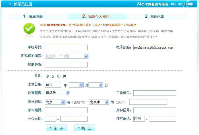Screen dimensions: 199x135
Task: Click the 身份证号 input field
Action: coord(155,110)
